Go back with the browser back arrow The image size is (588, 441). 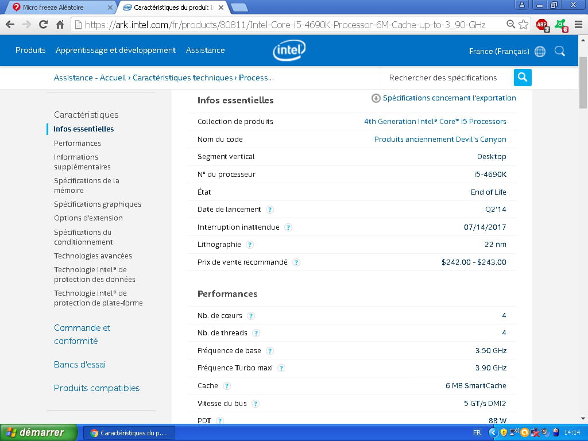tap(10, 25)
